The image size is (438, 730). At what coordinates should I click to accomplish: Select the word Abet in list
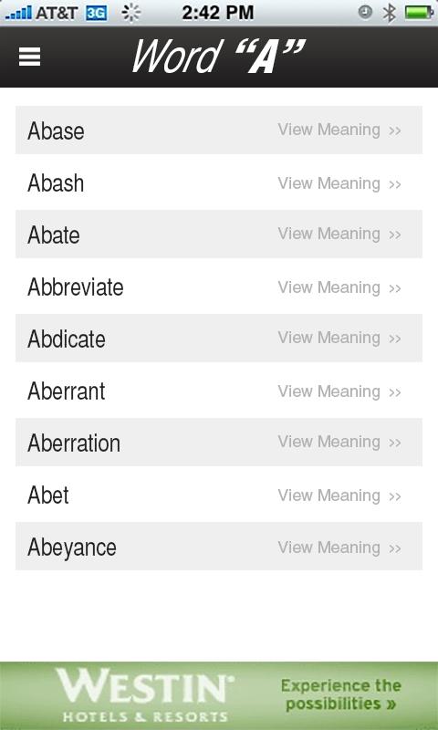(x=48, y=495)
